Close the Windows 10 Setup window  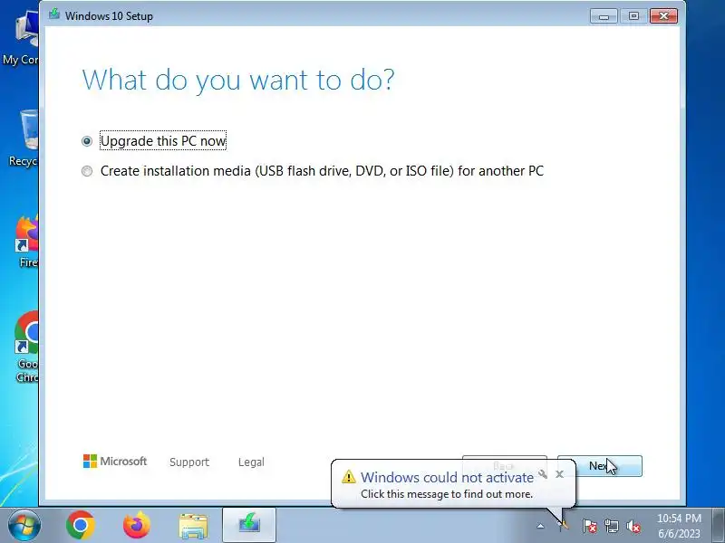pyautogui.click(x=663, y=16)
